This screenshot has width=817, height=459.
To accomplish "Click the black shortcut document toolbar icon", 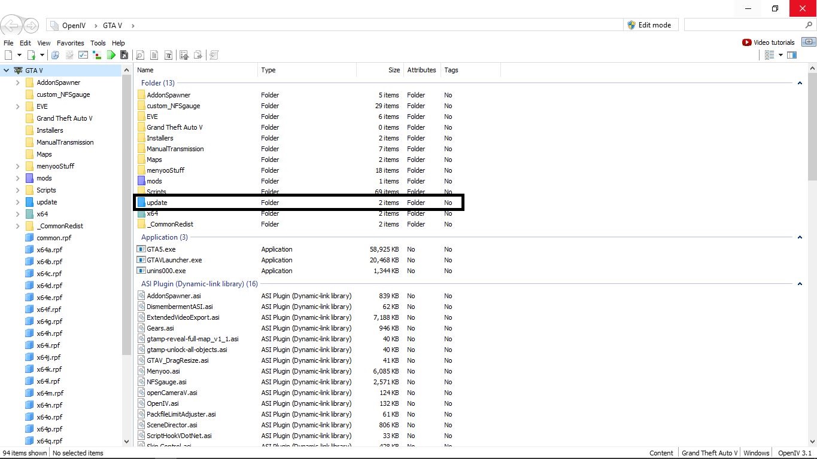I will click(x=124, y=55).
